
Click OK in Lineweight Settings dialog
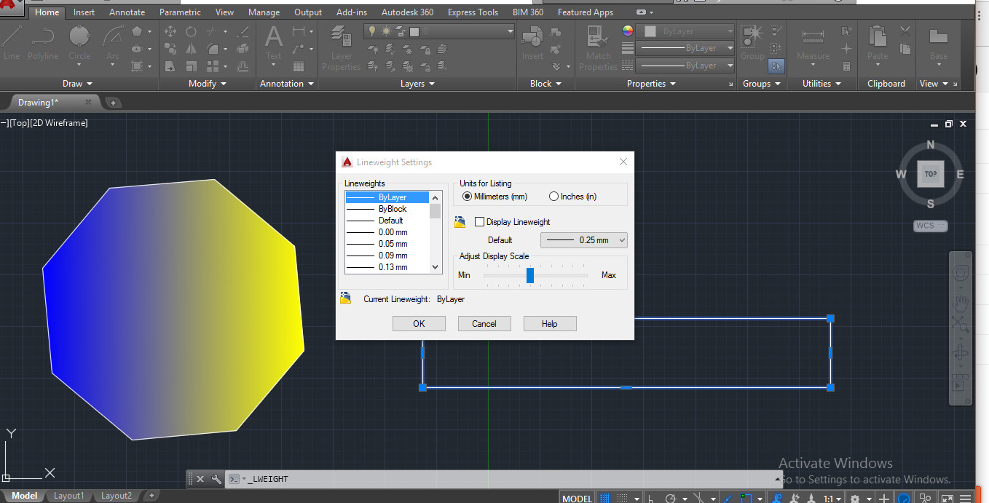(419, 323)
